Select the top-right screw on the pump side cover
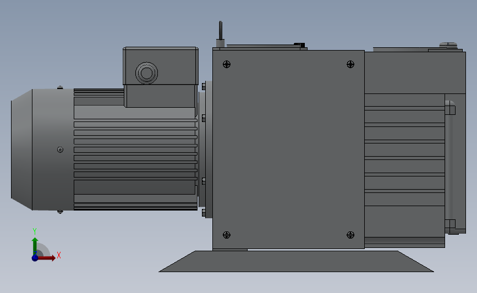This screenshot has width=477, height=293. 350,64
